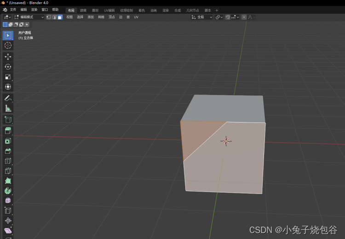Image resolution: width=345 pixels, height=239 pixels.
Task: Open the 添加 viewport menu
Action: (91, 17)
